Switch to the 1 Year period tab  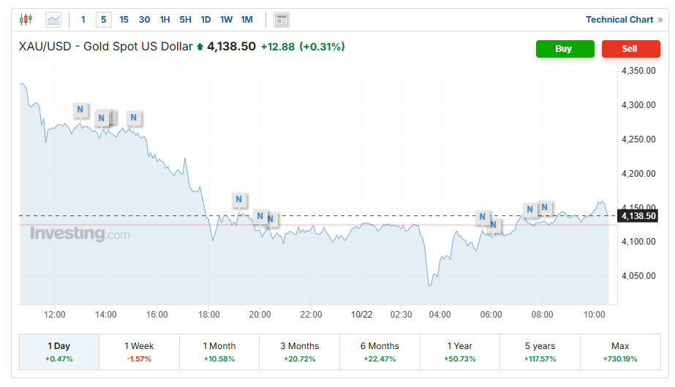[x=460, y=352]
